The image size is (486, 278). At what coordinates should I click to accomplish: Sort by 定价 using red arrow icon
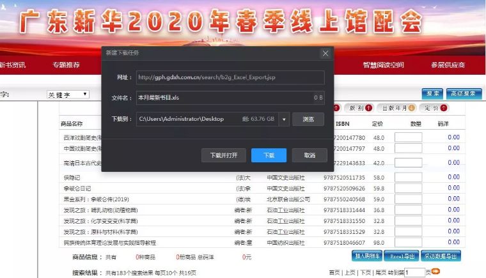click(444, 108)
